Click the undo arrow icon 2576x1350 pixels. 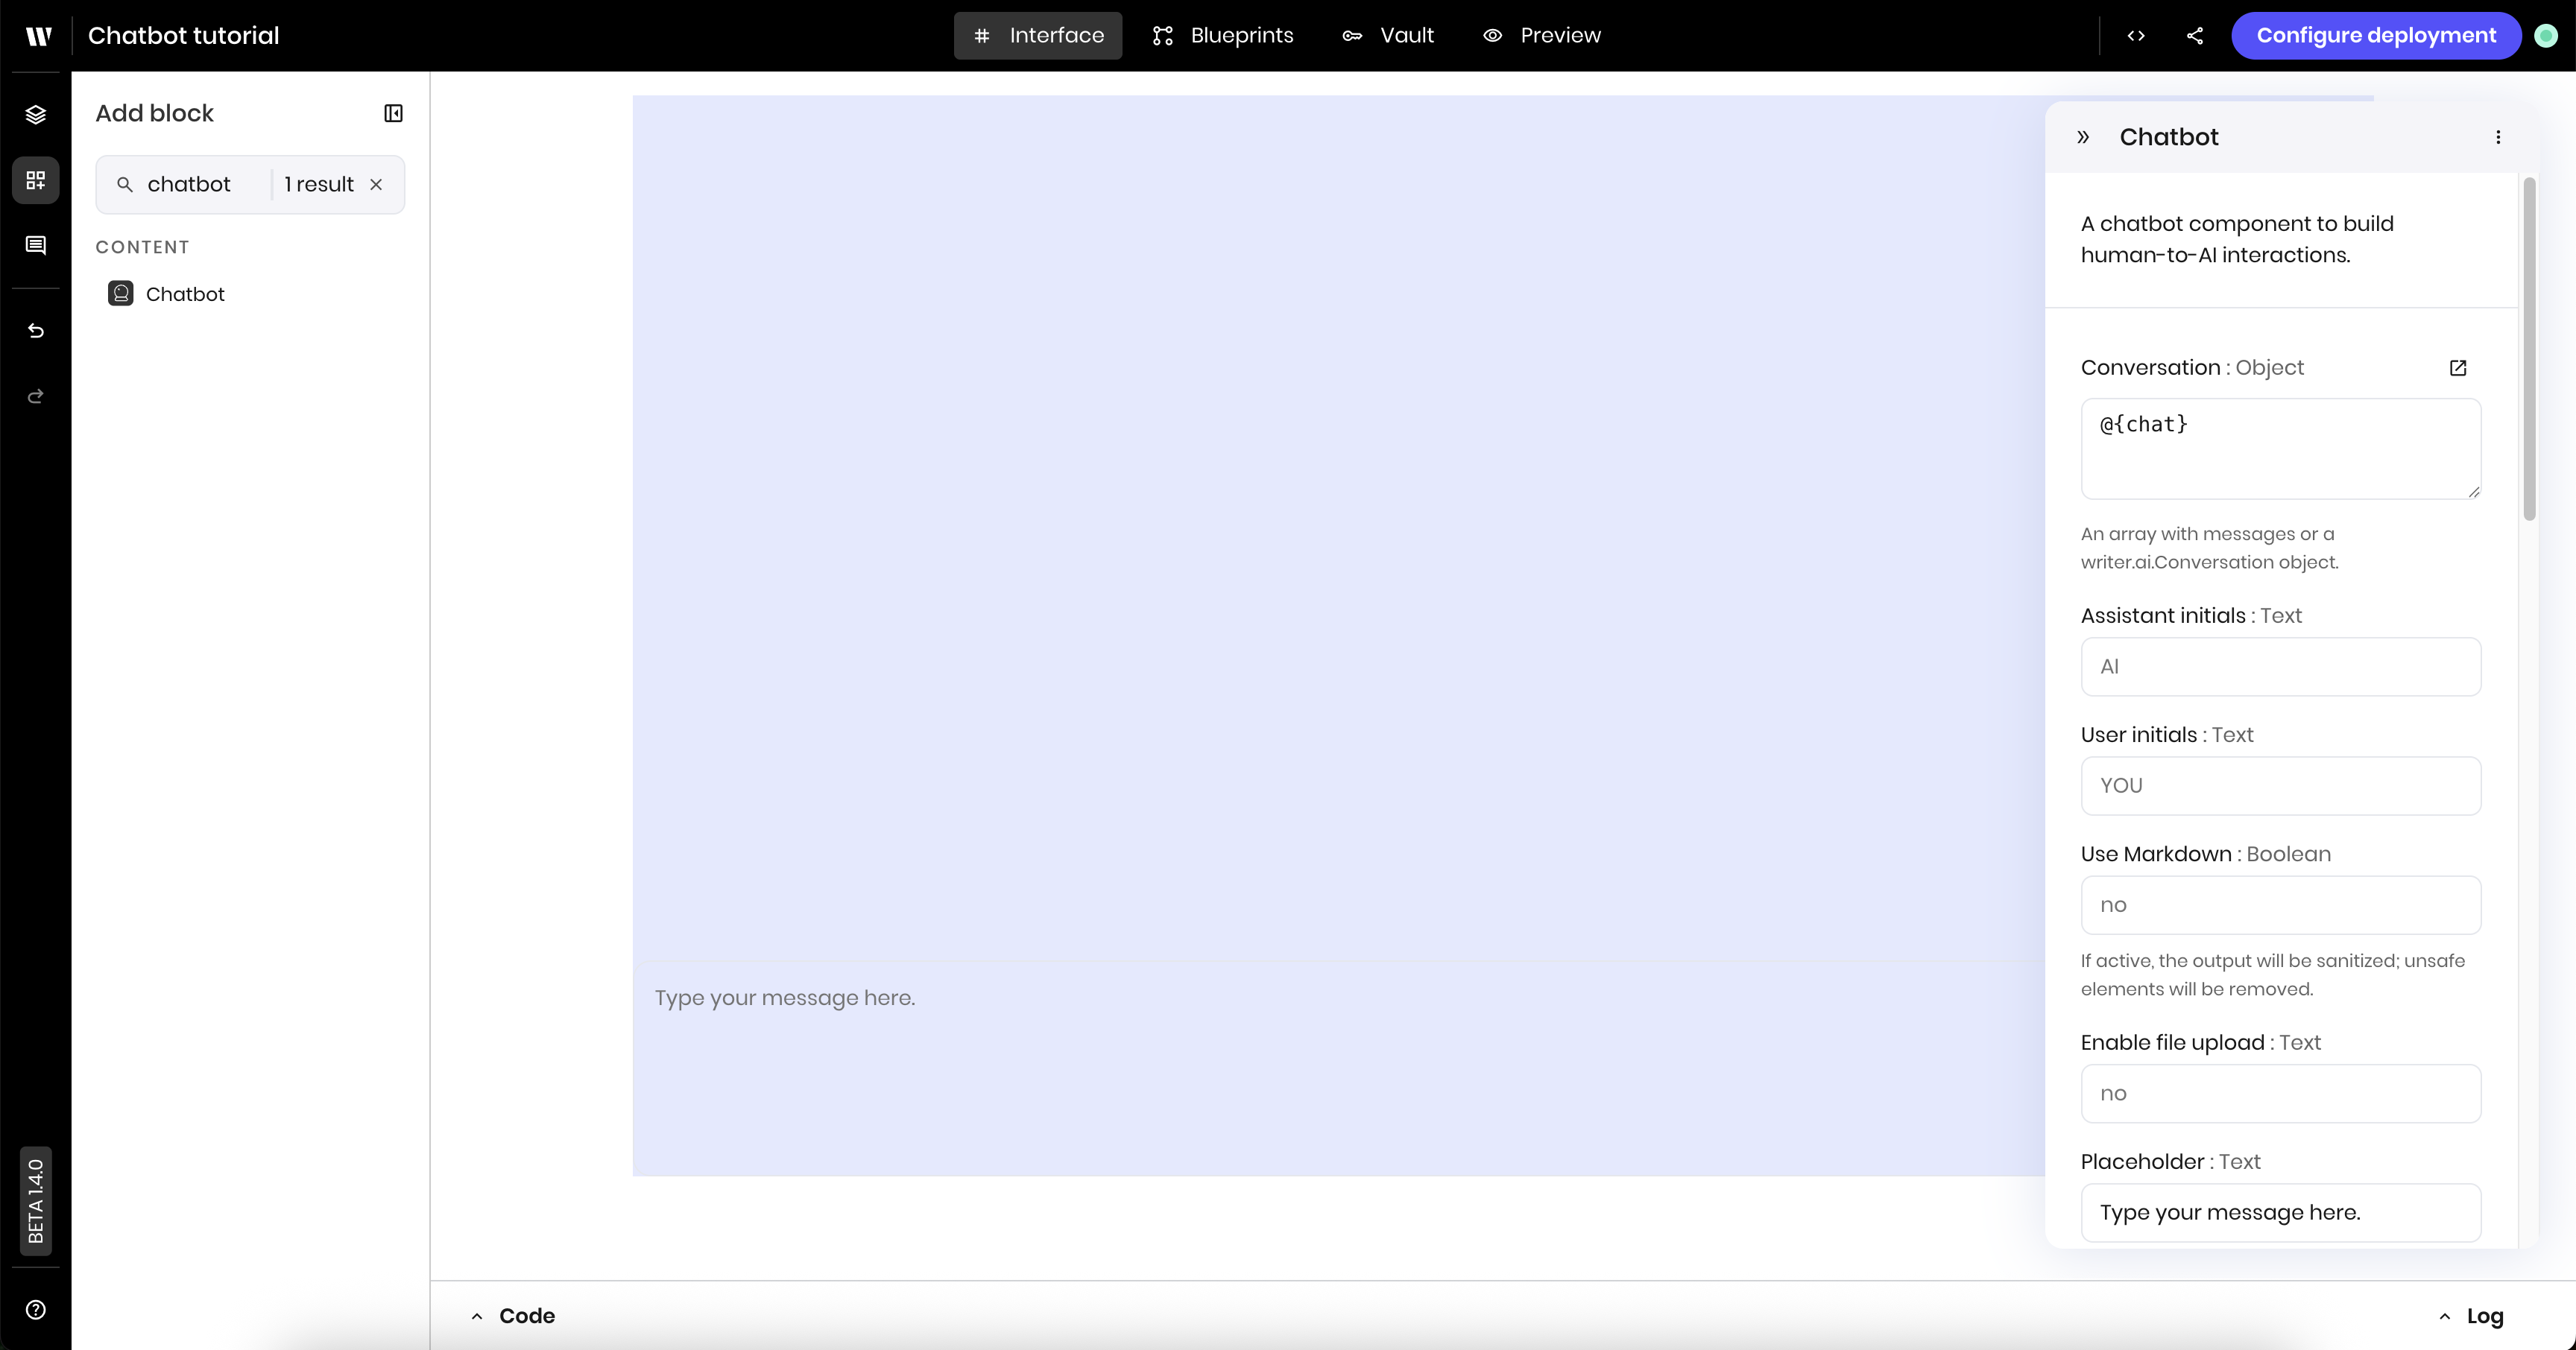pyautogui.click(x=36, y=331)
